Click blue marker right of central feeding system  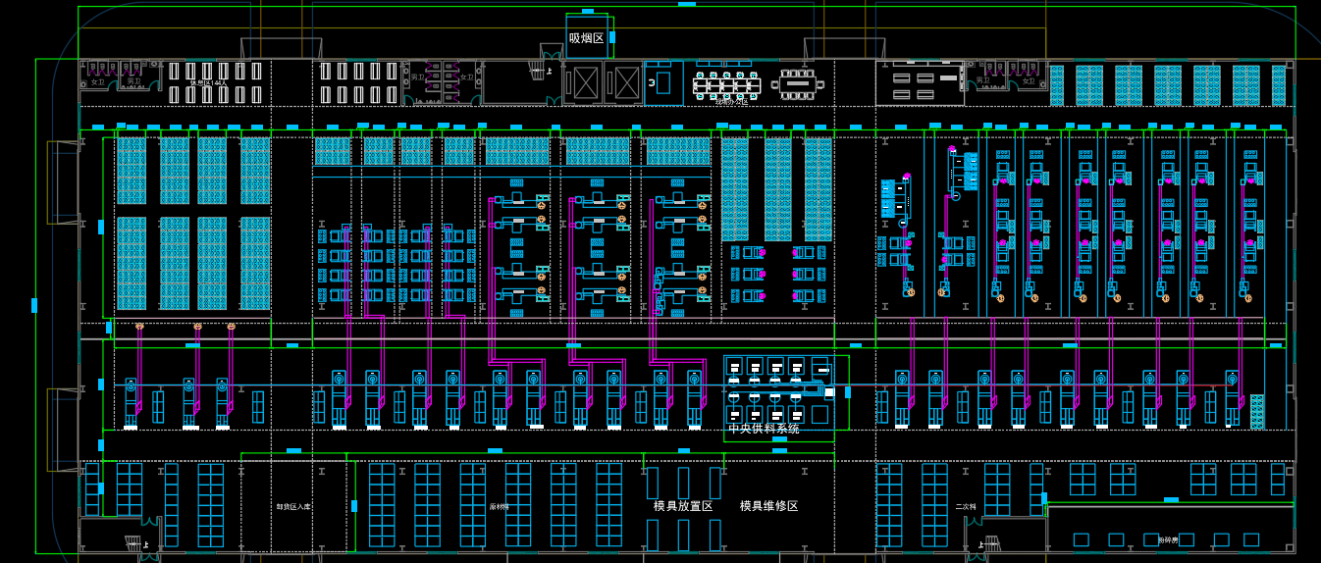tap(848, 392)
